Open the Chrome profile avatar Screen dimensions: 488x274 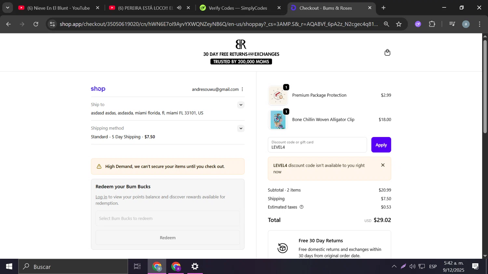point(466,24)
